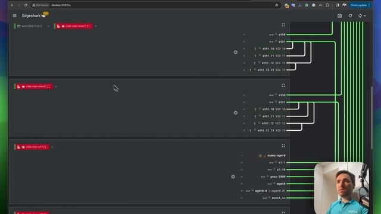Image resolution: width=381 pixels, height=214 pixels.
Task: Expand the chevron beside client1 eth0
Action: coord(244,34)
